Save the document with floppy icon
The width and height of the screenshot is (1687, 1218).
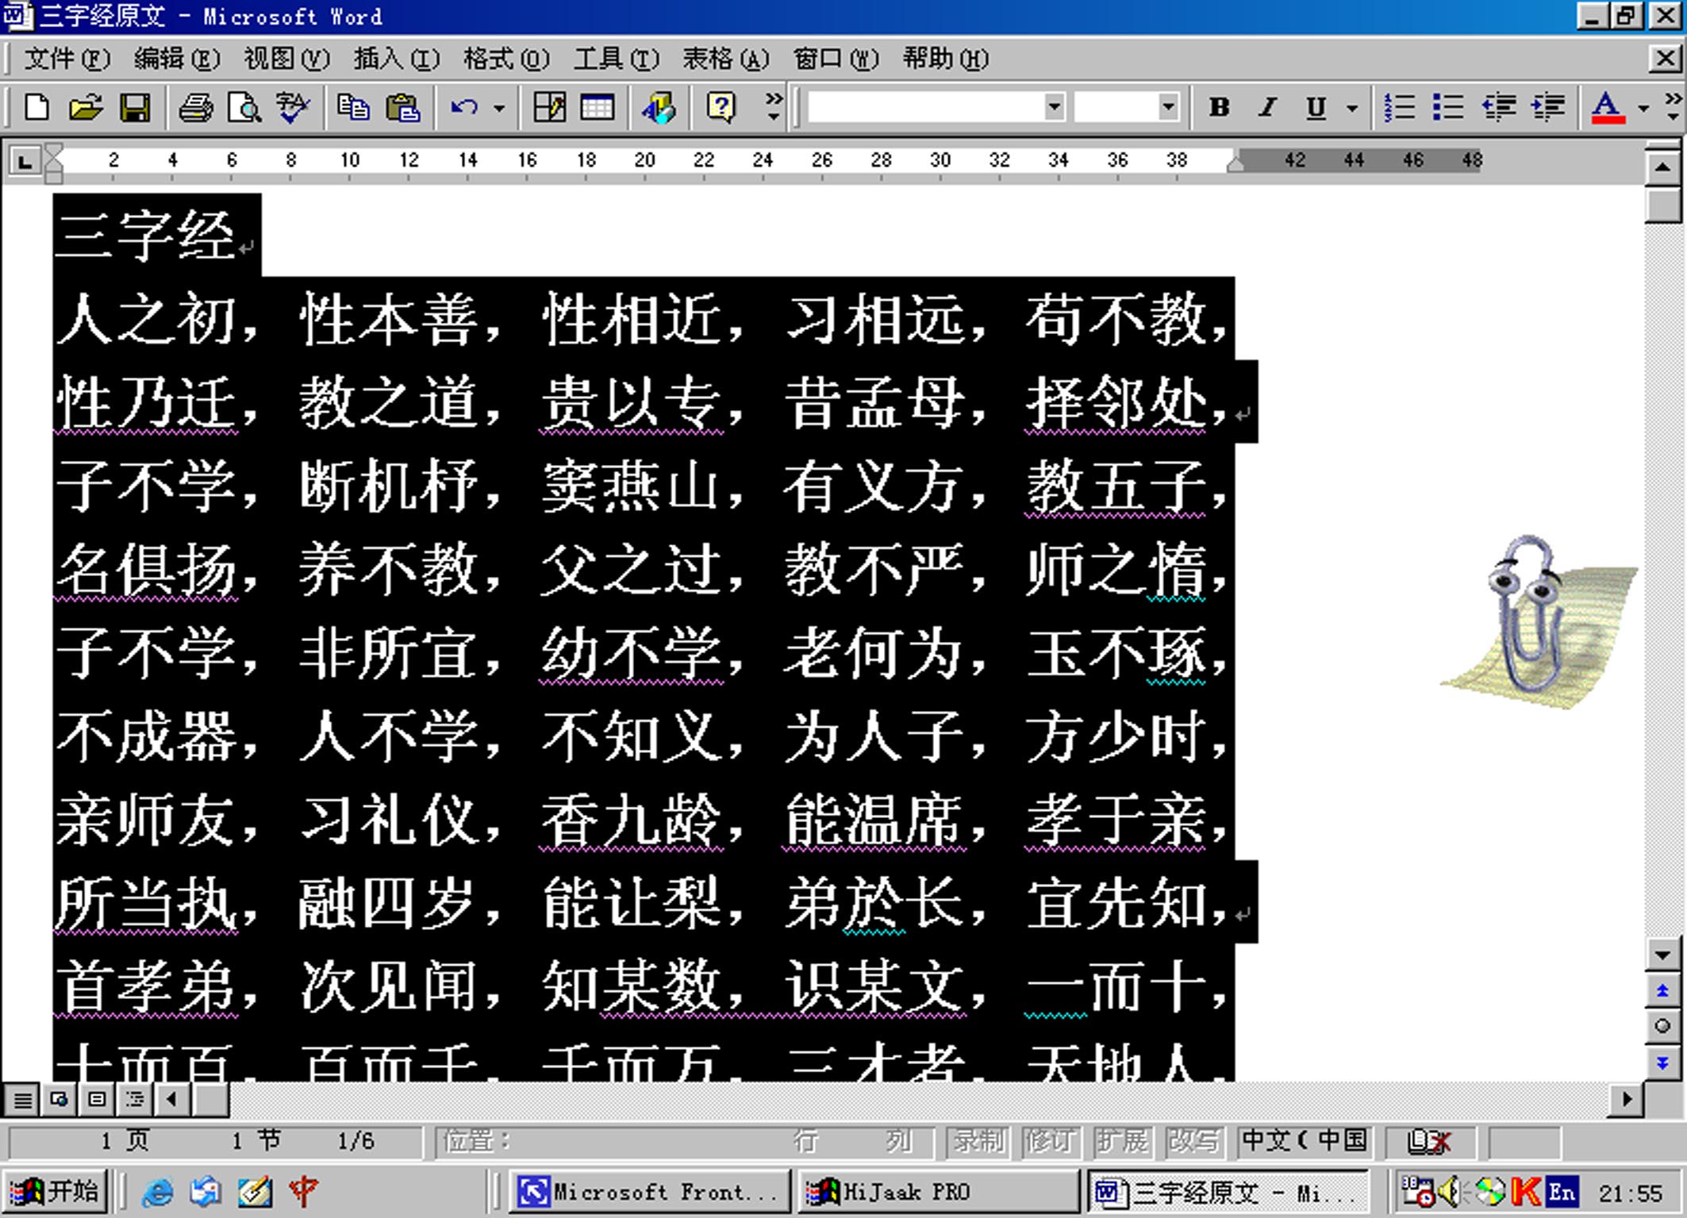tap(135, 107)
